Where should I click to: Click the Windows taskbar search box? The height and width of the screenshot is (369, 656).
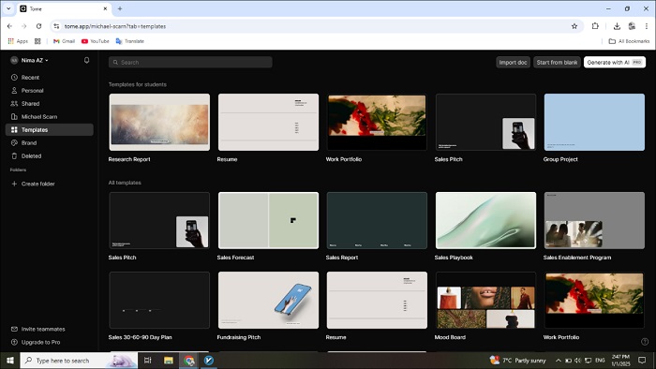coord(79,361)
